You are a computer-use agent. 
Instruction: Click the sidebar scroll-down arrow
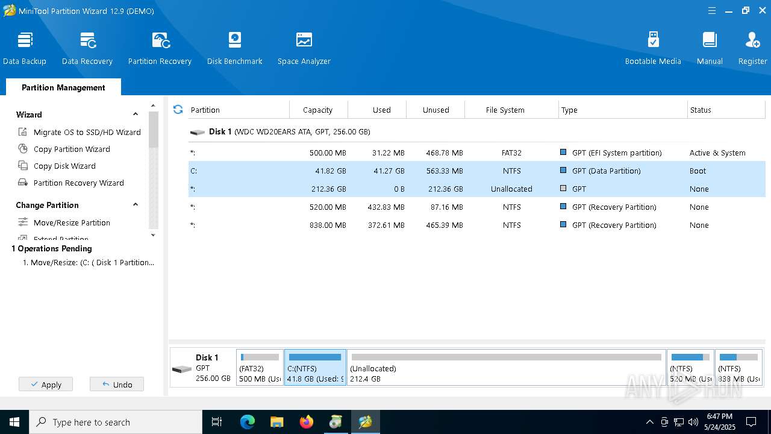click(153, 235)
